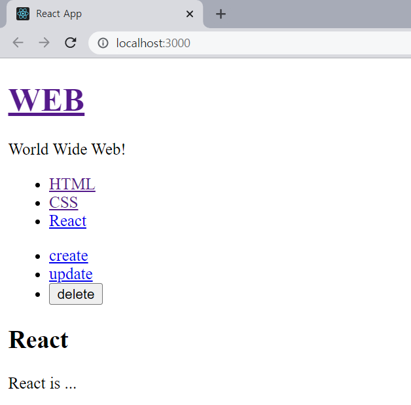This screenshot has width=411, height=405.
Task: Open the React topic link
Action: [x=67, y=221]
